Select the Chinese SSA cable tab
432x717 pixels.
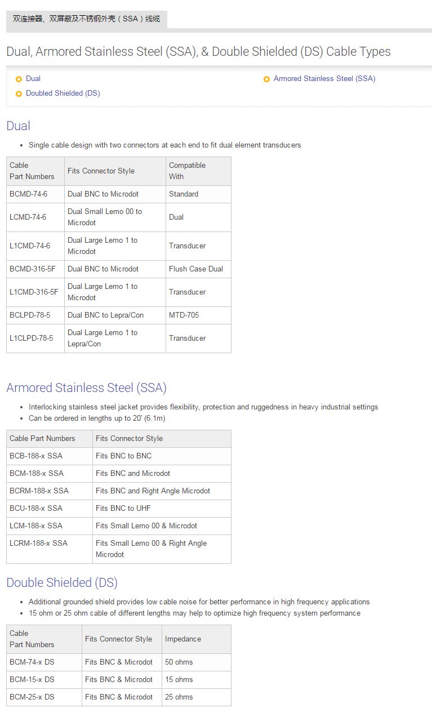coord(86,19)
